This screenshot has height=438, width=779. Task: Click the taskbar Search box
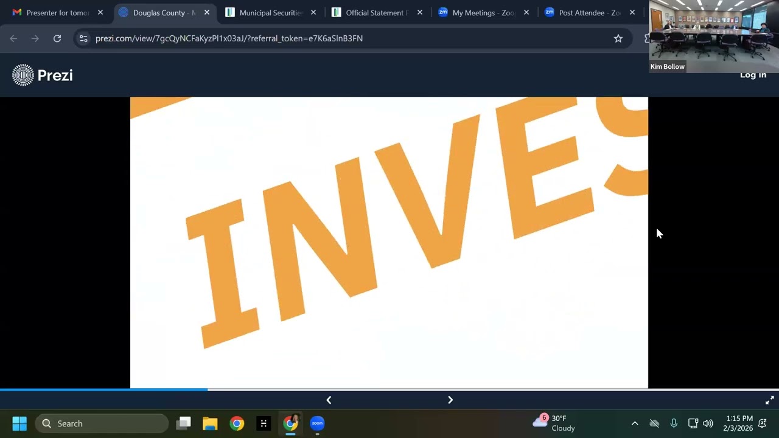pyautogui.click(x=102, y=423)
